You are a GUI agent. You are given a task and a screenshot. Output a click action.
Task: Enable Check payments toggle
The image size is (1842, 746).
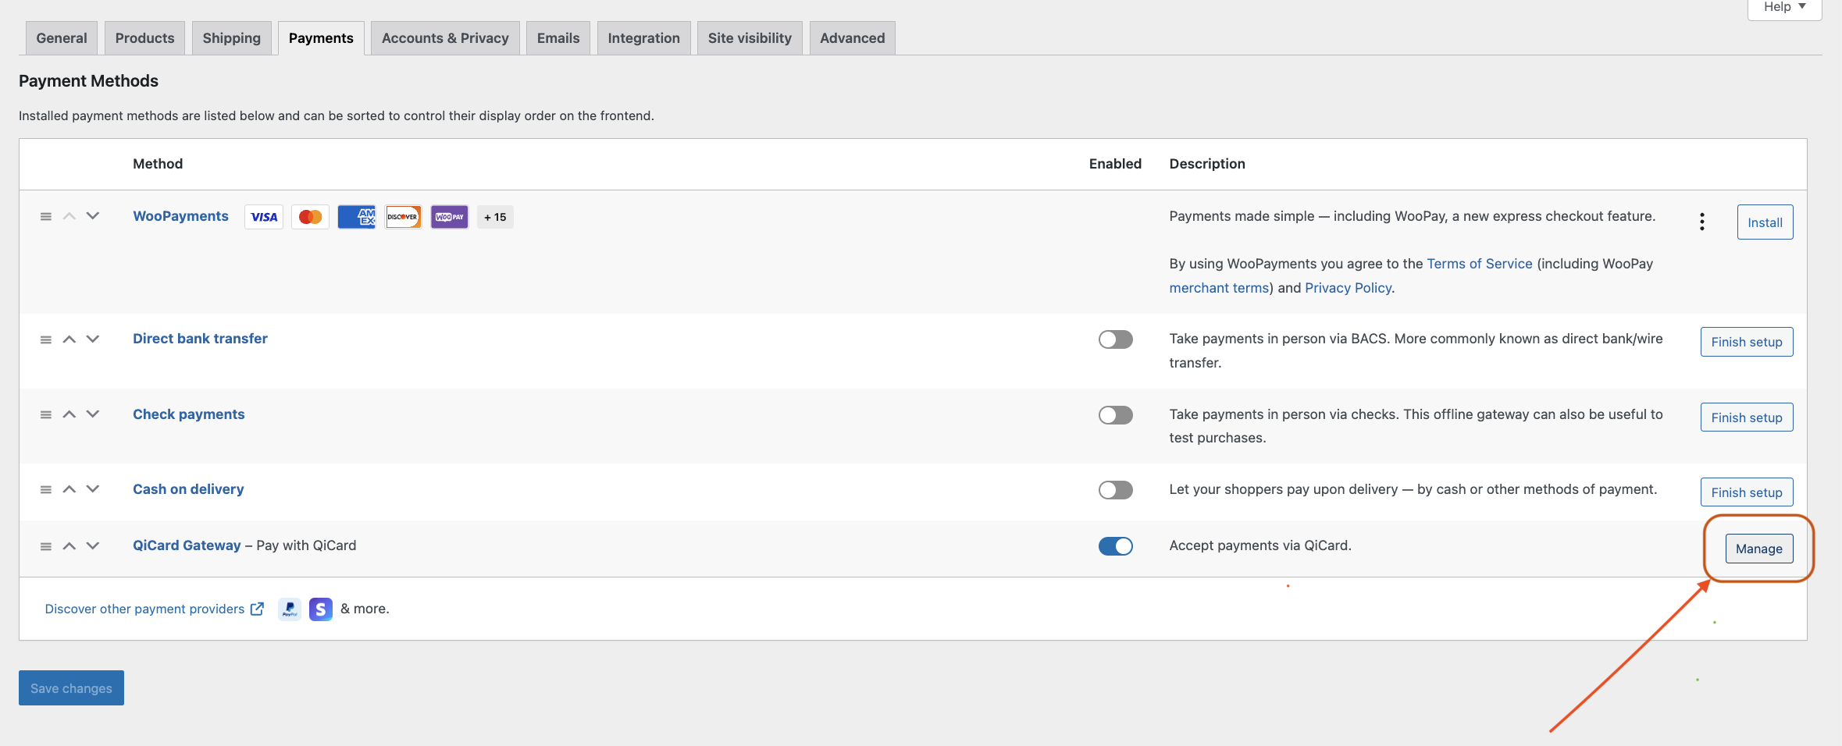(1115, 415)
